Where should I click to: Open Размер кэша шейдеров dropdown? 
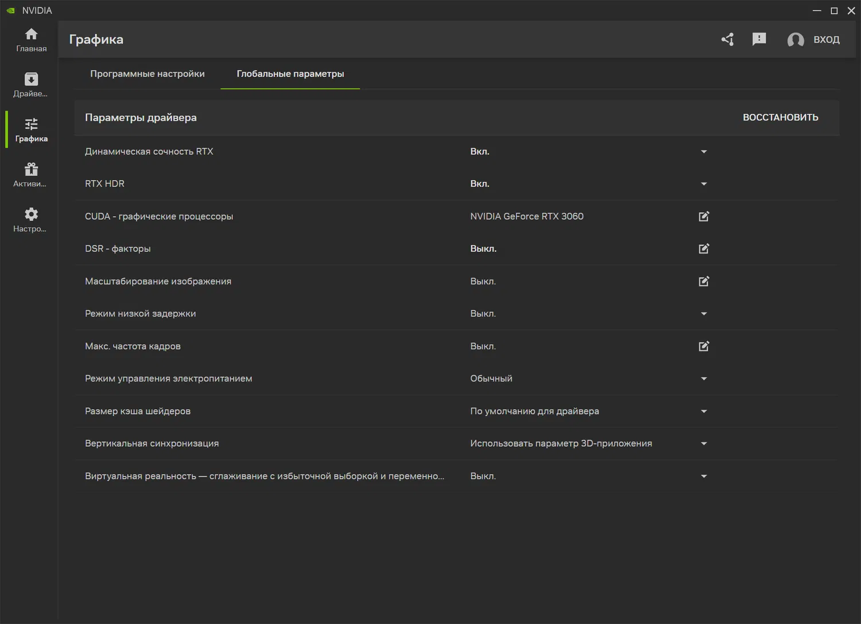[x=704, y=411]
